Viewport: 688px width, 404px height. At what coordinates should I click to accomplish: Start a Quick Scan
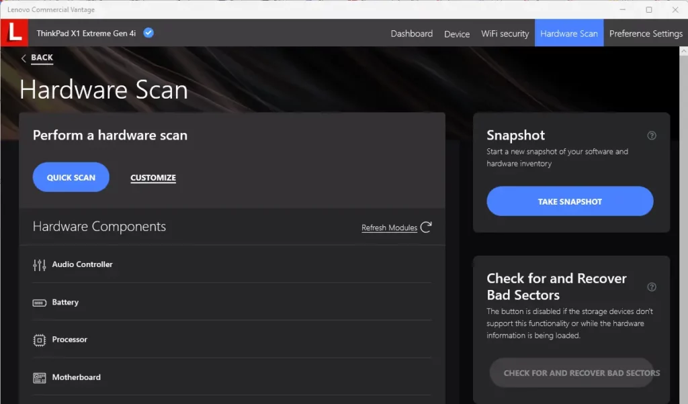(71, 177)
